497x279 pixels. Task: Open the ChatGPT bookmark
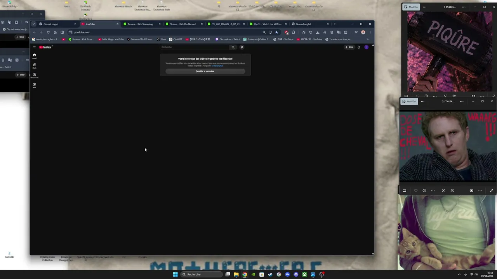coord(176,39)
